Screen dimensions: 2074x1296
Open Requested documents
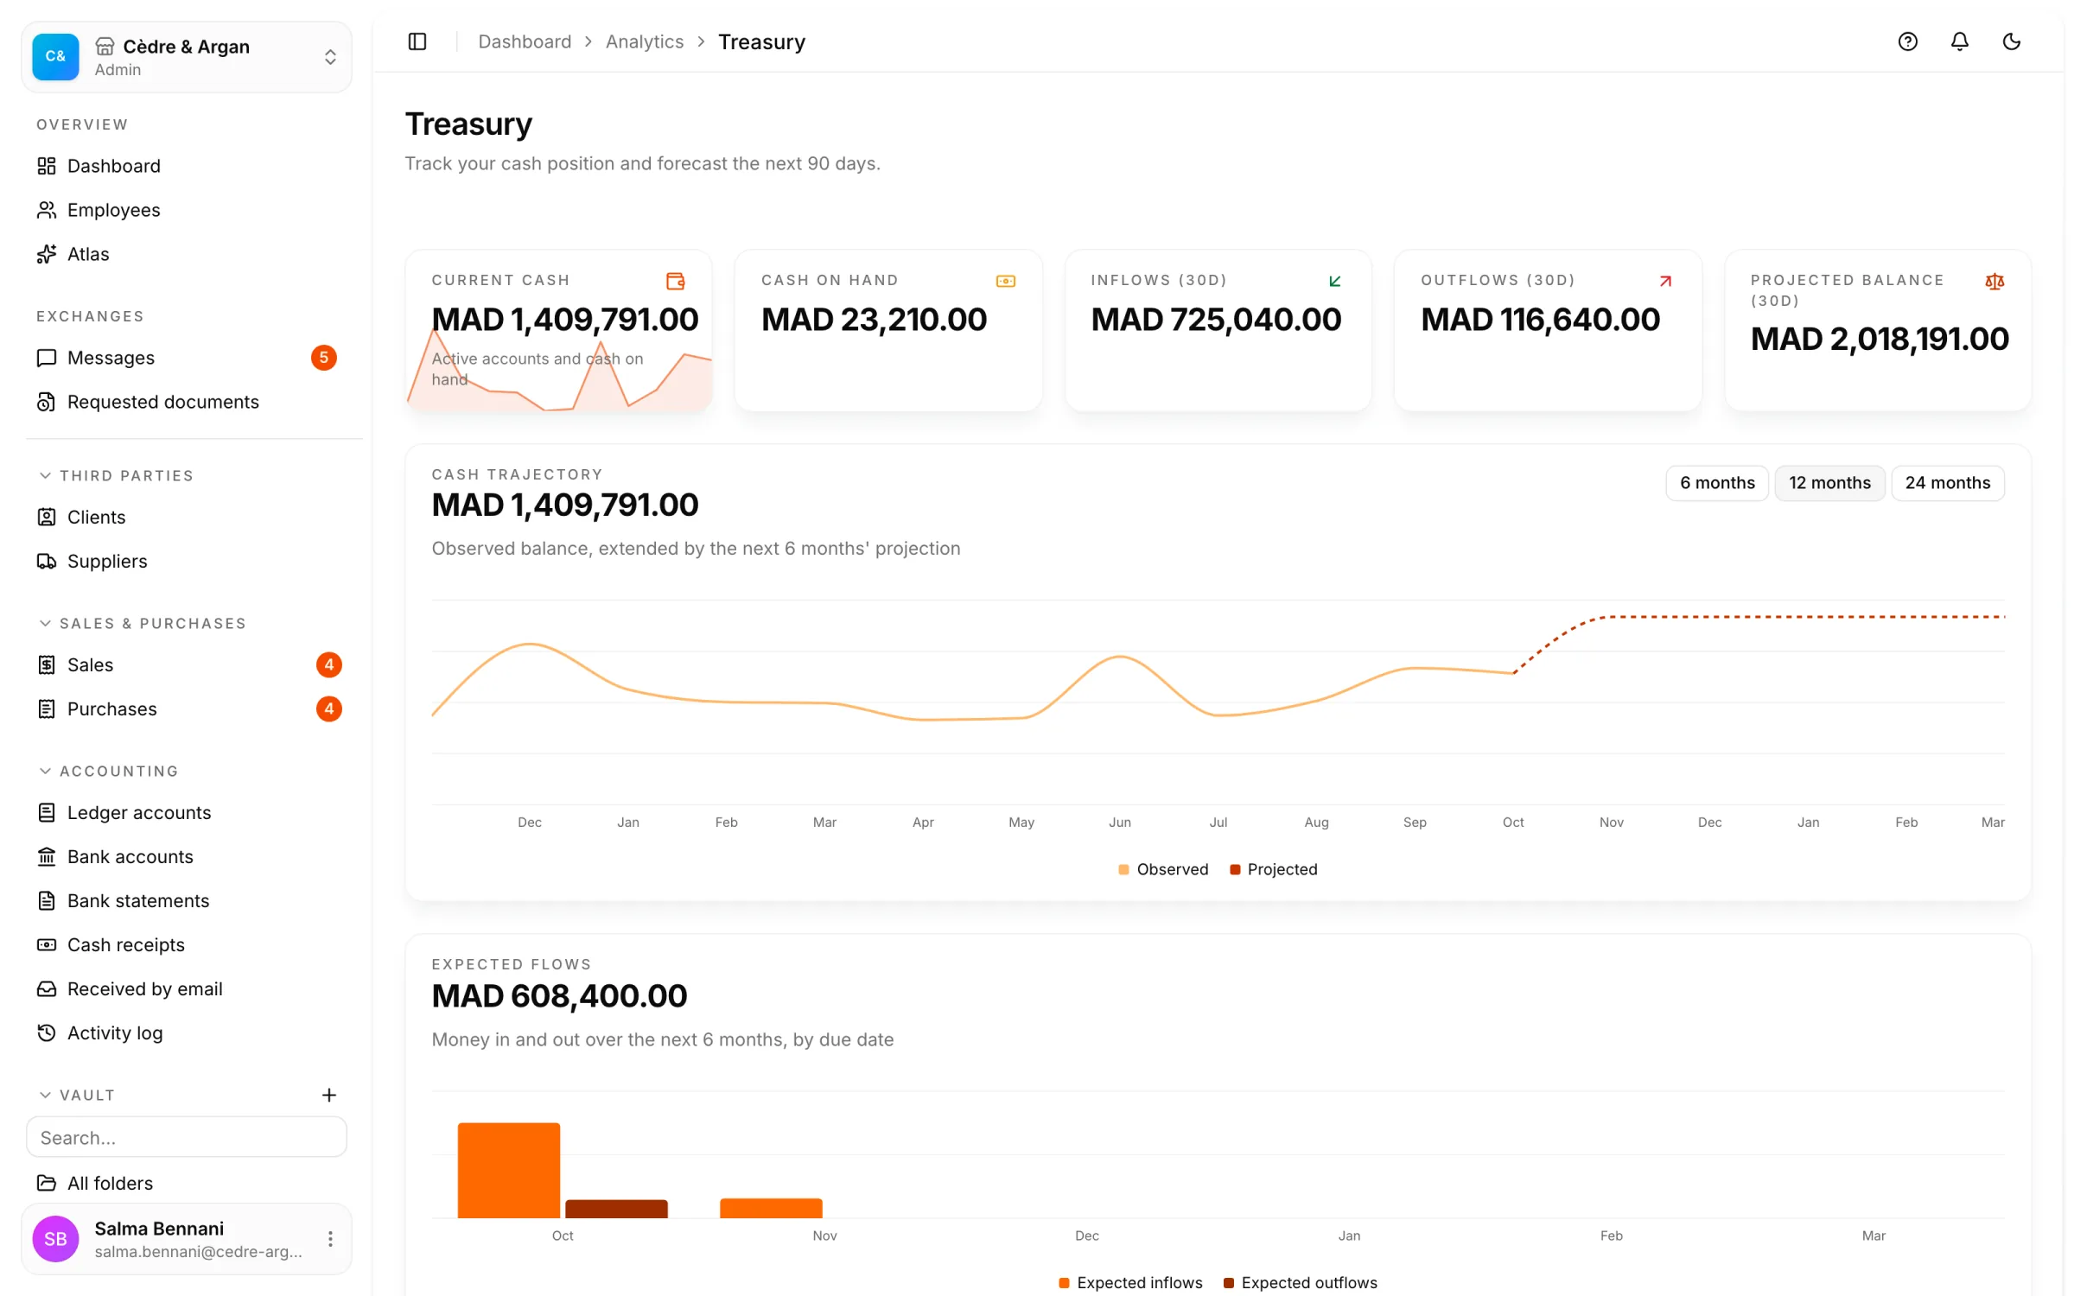[x=187, y=402]
